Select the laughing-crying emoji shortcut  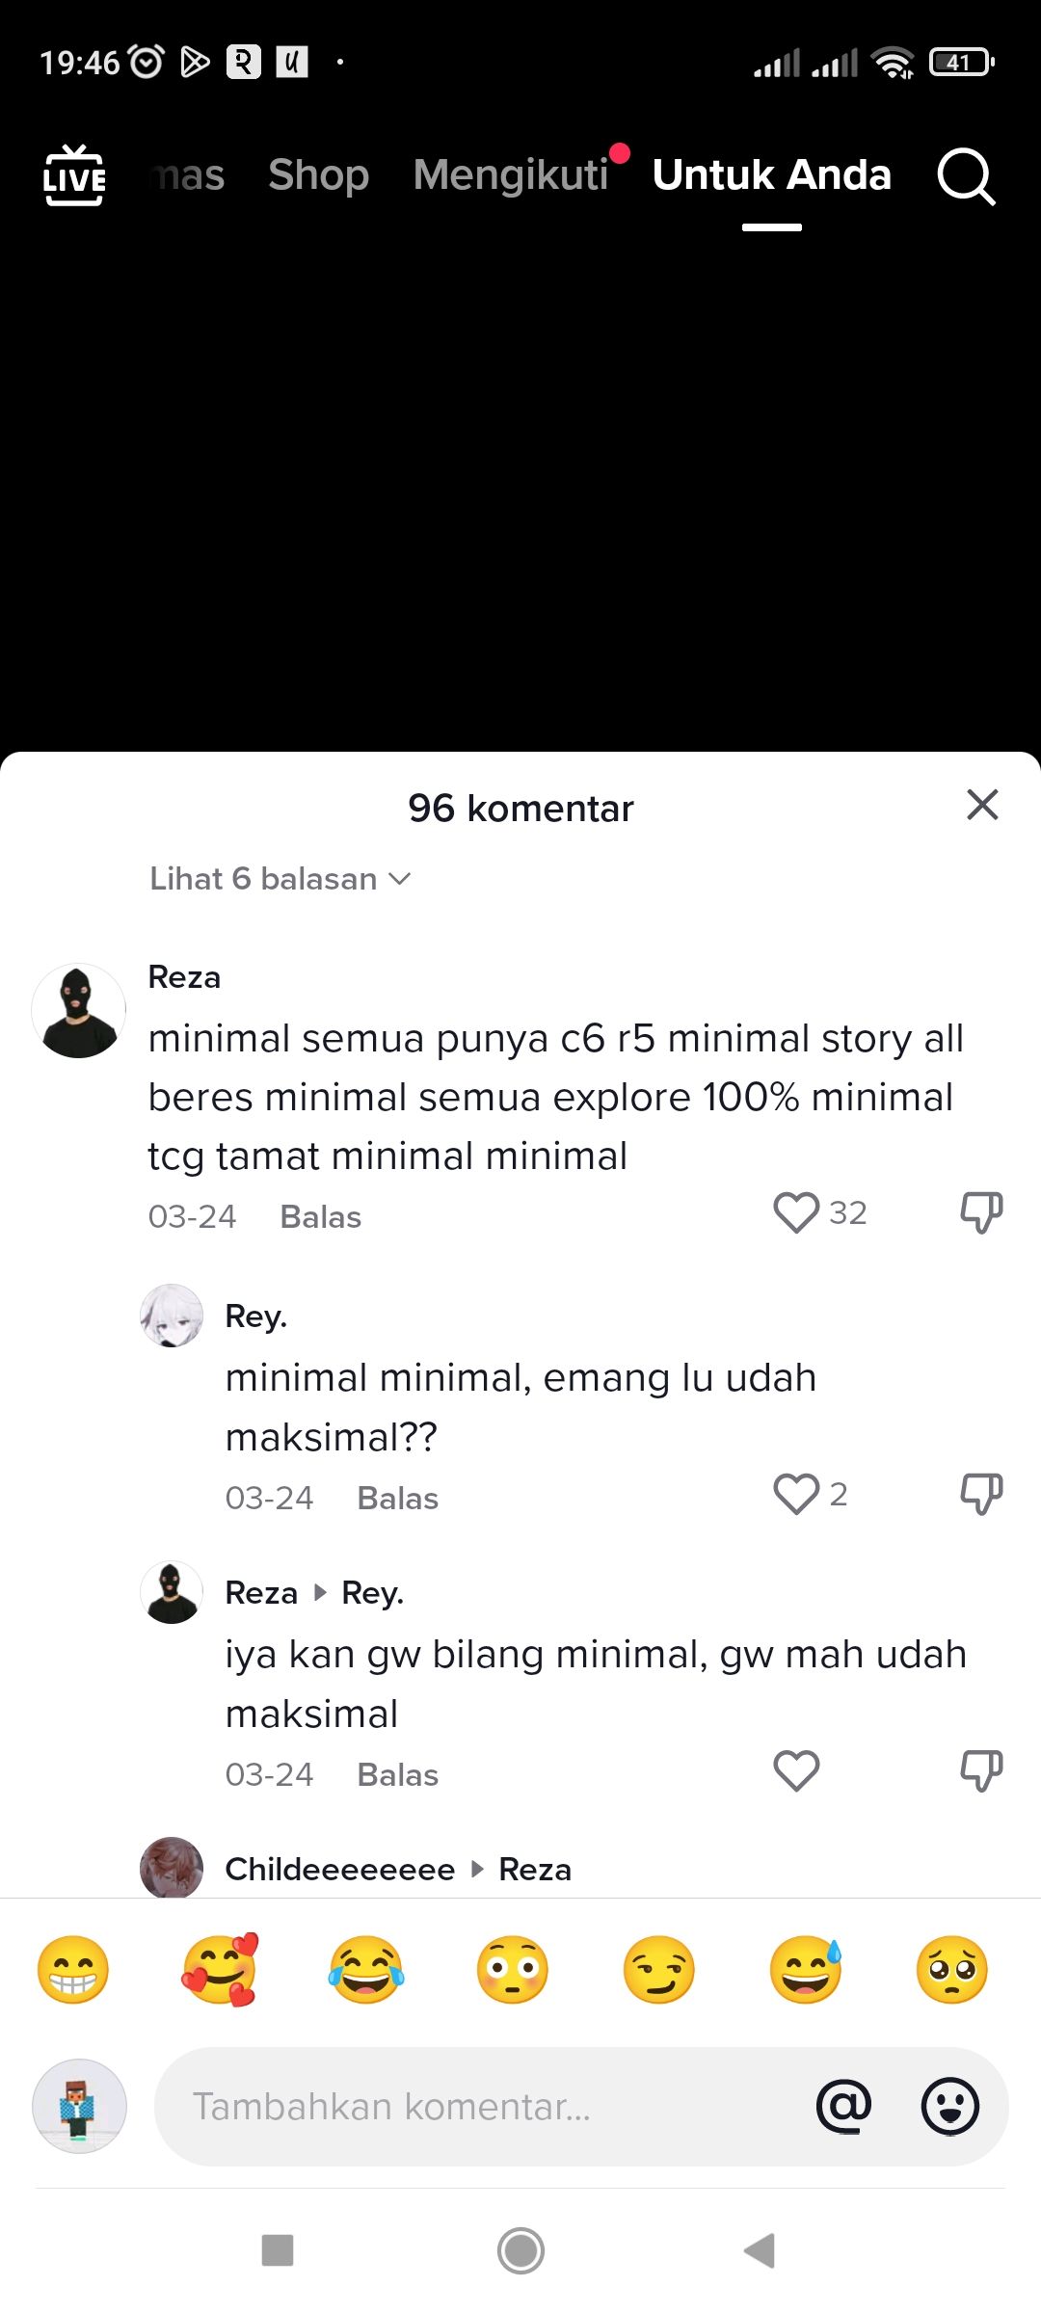pos(365,1969)
